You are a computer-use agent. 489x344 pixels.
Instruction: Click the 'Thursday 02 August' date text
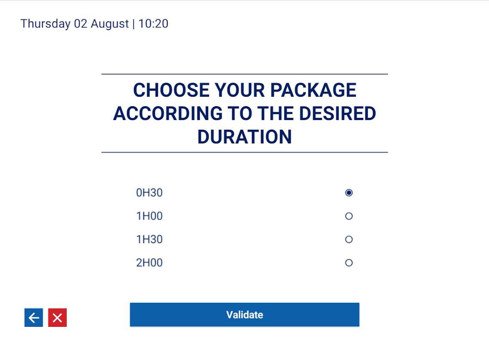tap(74, 24)
